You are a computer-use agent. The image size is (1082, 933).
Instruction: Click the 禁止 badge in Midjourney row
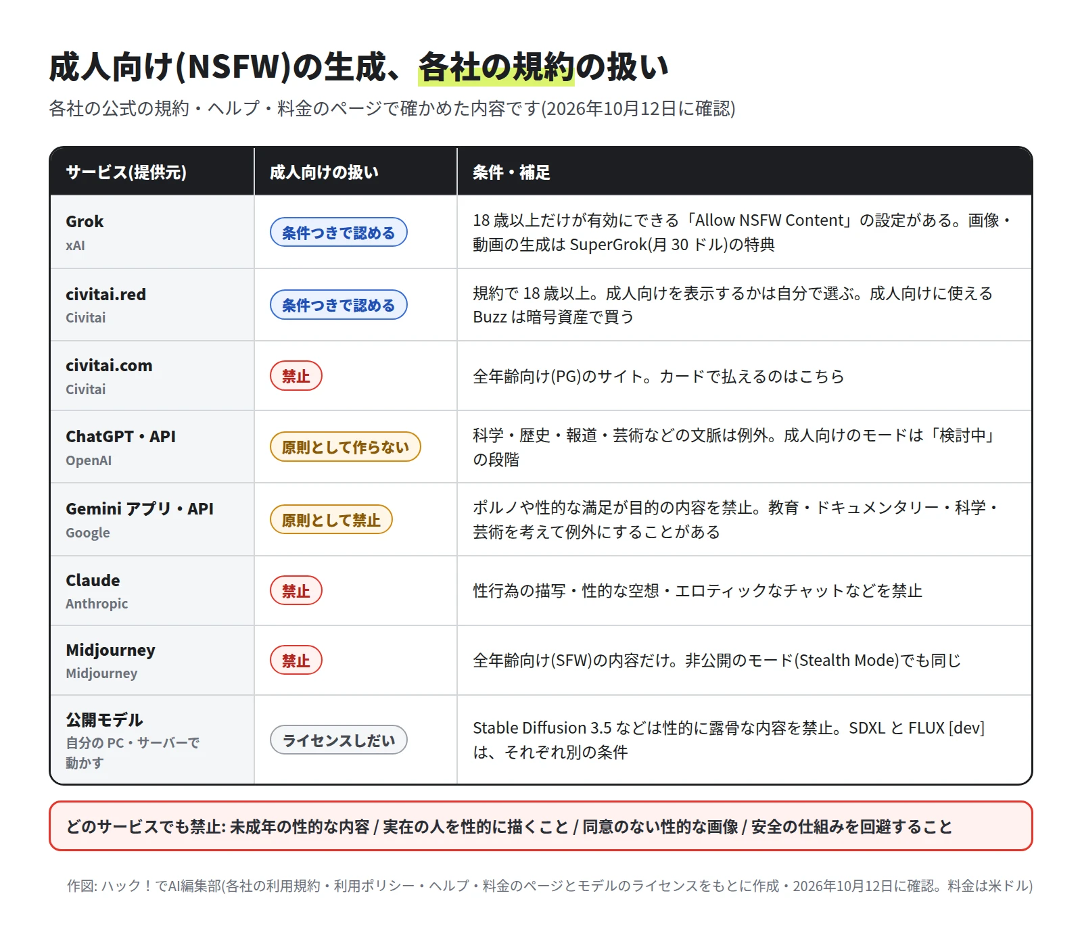click(x=296, y=661)
